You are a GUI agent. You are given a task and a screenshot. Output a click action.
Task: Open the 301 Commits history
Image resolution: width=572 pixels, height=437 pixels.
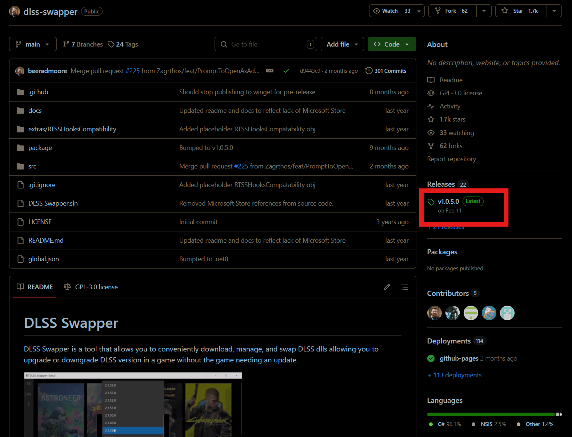pos(386,71)
